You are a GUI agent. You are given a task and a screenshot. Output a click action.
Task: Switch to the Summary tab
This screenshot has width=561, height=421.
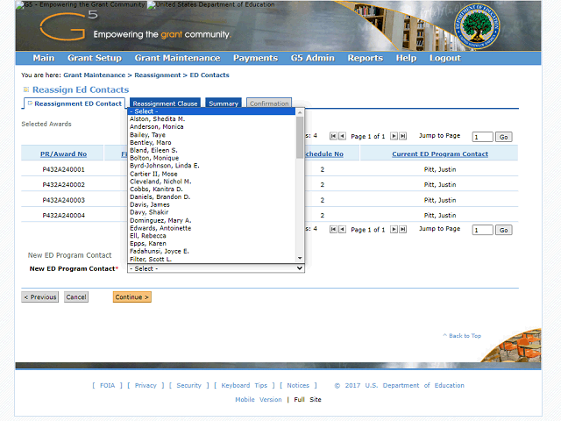click(223, 103)
